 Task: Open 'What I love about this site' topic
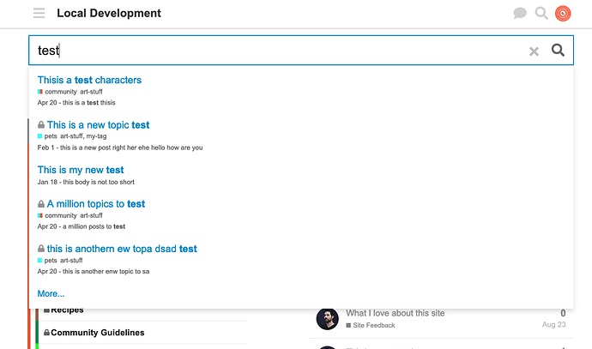click(x=396, y=313)
